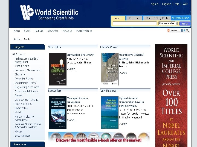This screenshot has height=147, width=197.
Task: Open Innovation and Growth title link
Action: 81,55
